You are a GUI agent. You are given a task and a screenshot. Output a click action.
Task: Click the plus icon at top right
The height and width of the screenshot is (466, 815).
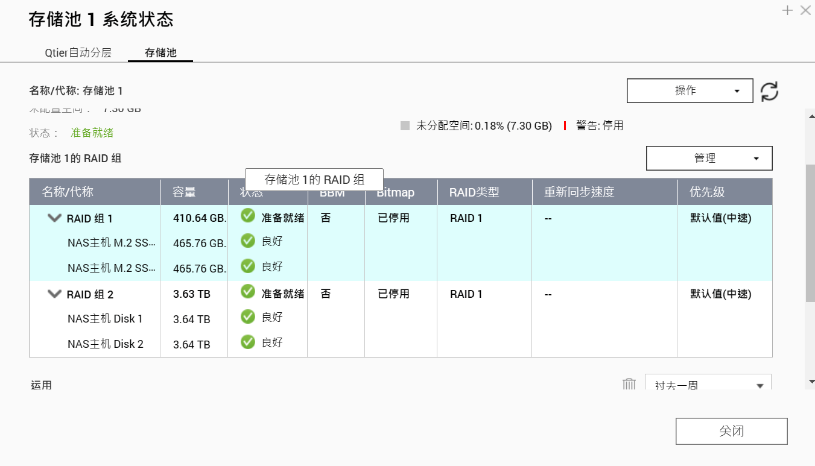tap(787, 10)
